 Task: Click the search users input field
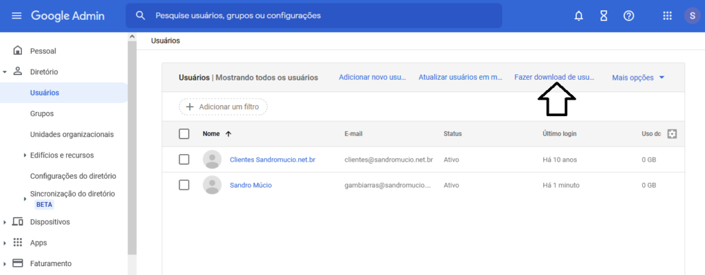coord(324,15)
